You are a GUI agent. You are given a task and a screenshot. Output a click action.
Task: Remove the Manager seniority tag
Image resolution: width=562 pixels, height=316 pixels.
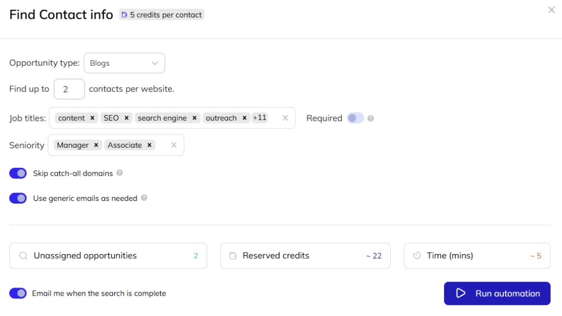pyautogui.click(x=95, y=145)
